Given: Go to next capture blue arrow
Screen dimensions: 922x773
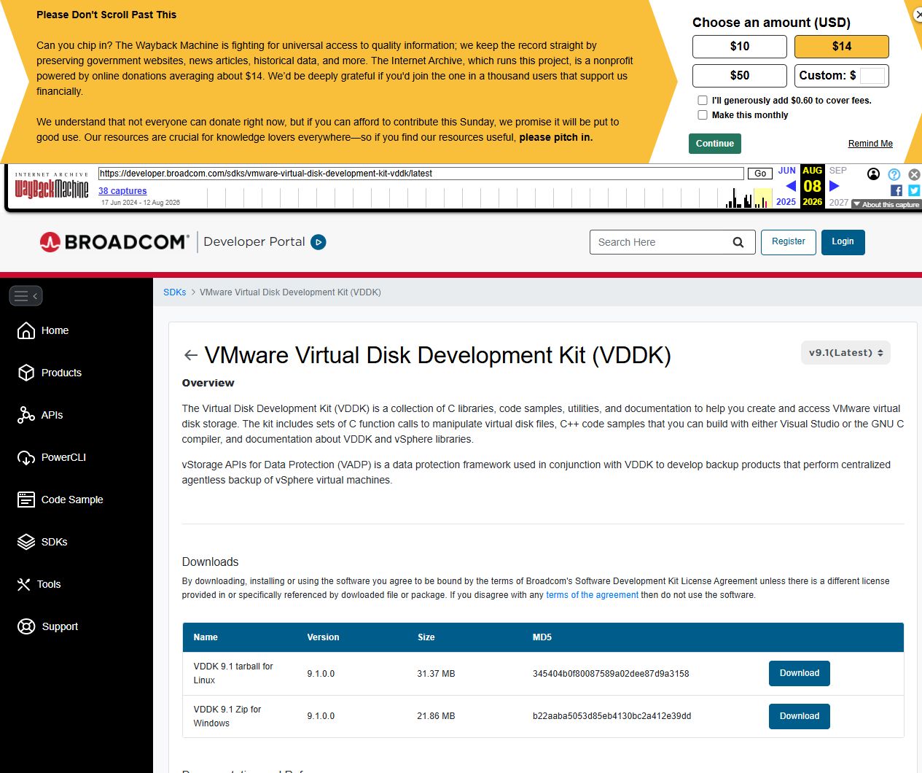Looking at the screenshot, I should coord(835,186).
